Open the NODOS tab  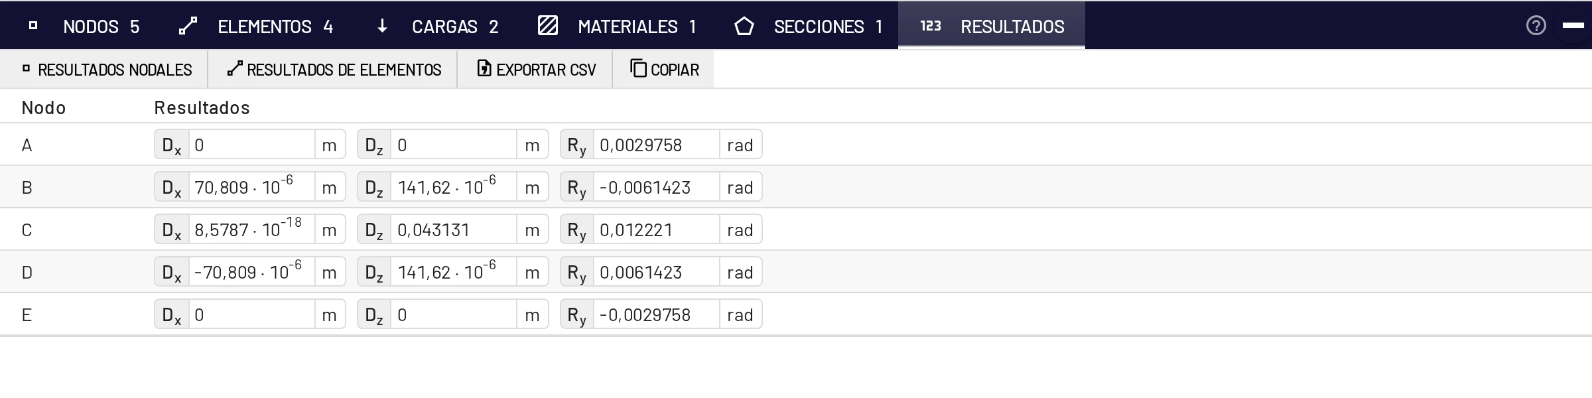[84, 27]
